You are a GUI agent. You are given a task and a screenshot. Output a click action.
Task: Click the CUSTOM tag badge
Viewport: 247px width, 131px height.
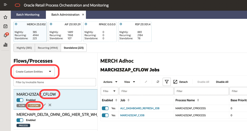[34, 105]
